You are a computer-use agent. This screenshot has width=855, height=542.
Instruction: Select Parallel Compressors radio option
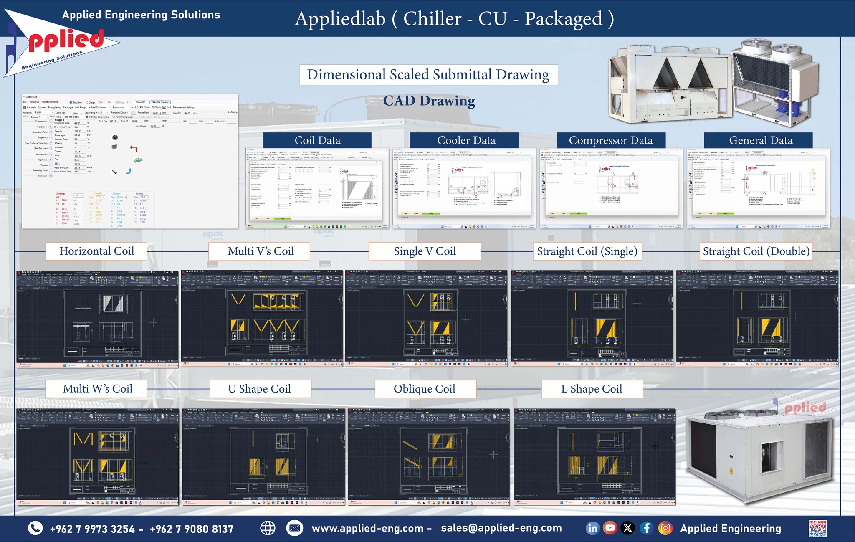[114, 117]
